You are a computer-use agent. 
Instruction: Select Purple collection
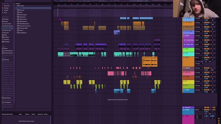tap(5, 10)
